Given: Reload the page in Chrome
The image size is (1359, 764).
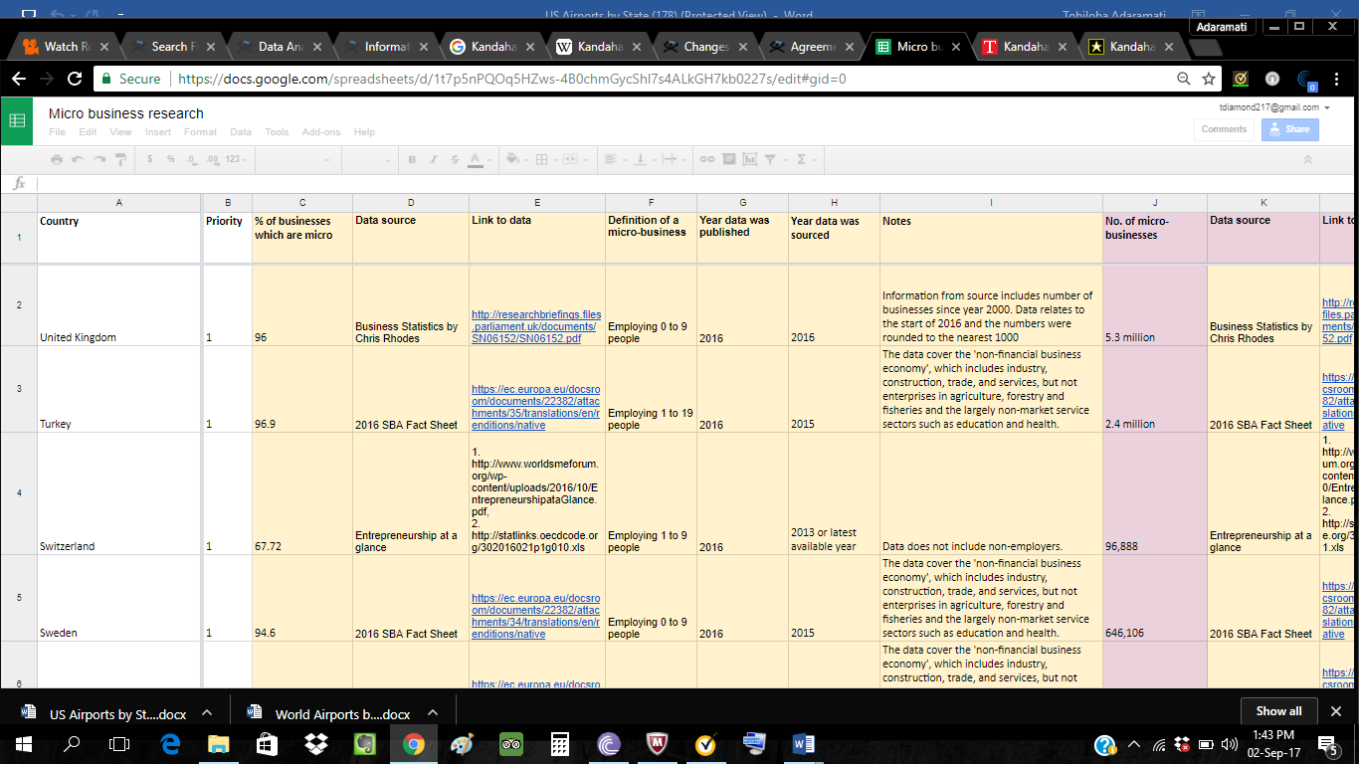Looking at the screenshot, I should click(x=75, y=79).
